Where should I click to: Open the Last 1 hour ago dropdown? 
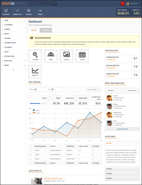[x=93, y=90]
